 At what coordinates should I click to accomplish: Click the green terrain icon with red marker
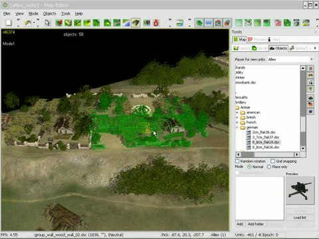(58, 23)
